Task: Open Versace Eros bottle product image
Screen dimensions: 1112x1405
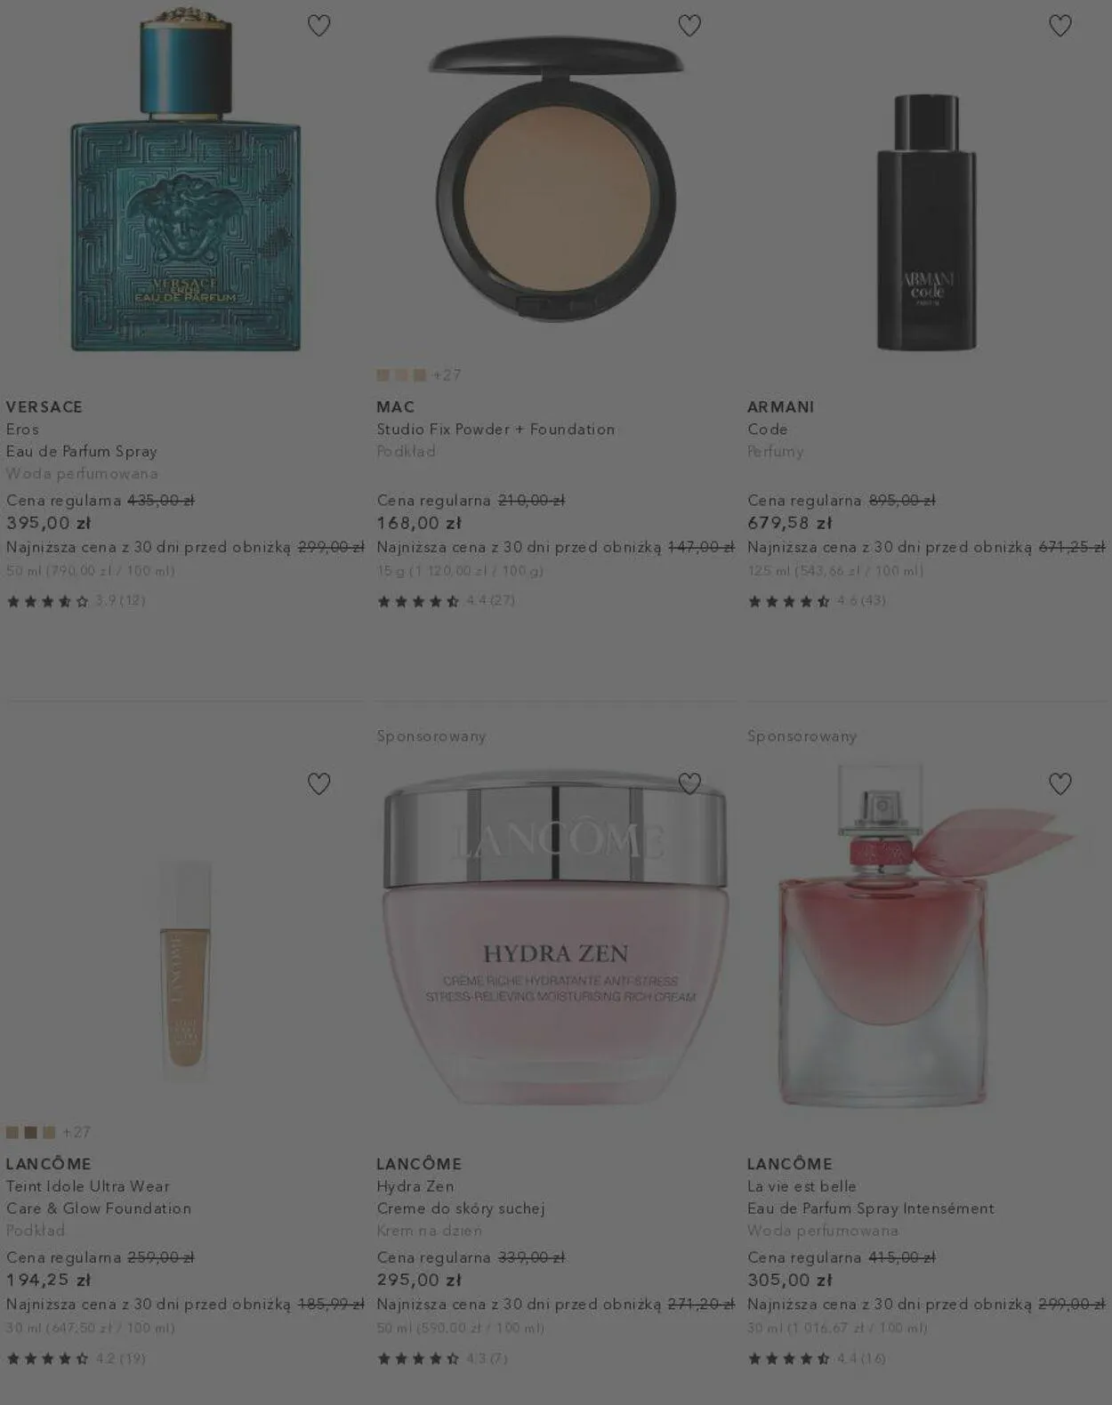Action: coord(186,181)
